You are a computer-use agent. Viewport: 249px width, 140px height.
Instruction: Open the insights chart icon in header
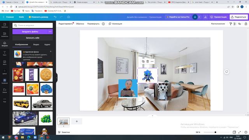(205, 17)
